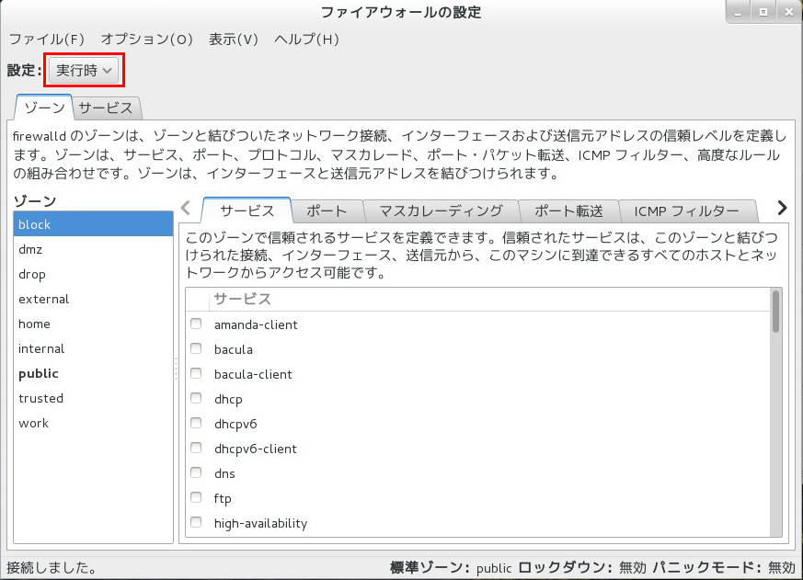803x580 pixels.
Task: Select the dmz zone
Action: point(30,249)
